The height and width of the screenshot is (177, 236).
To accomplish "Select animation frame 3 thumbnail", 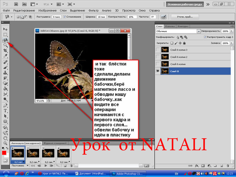I will [48, 153].
